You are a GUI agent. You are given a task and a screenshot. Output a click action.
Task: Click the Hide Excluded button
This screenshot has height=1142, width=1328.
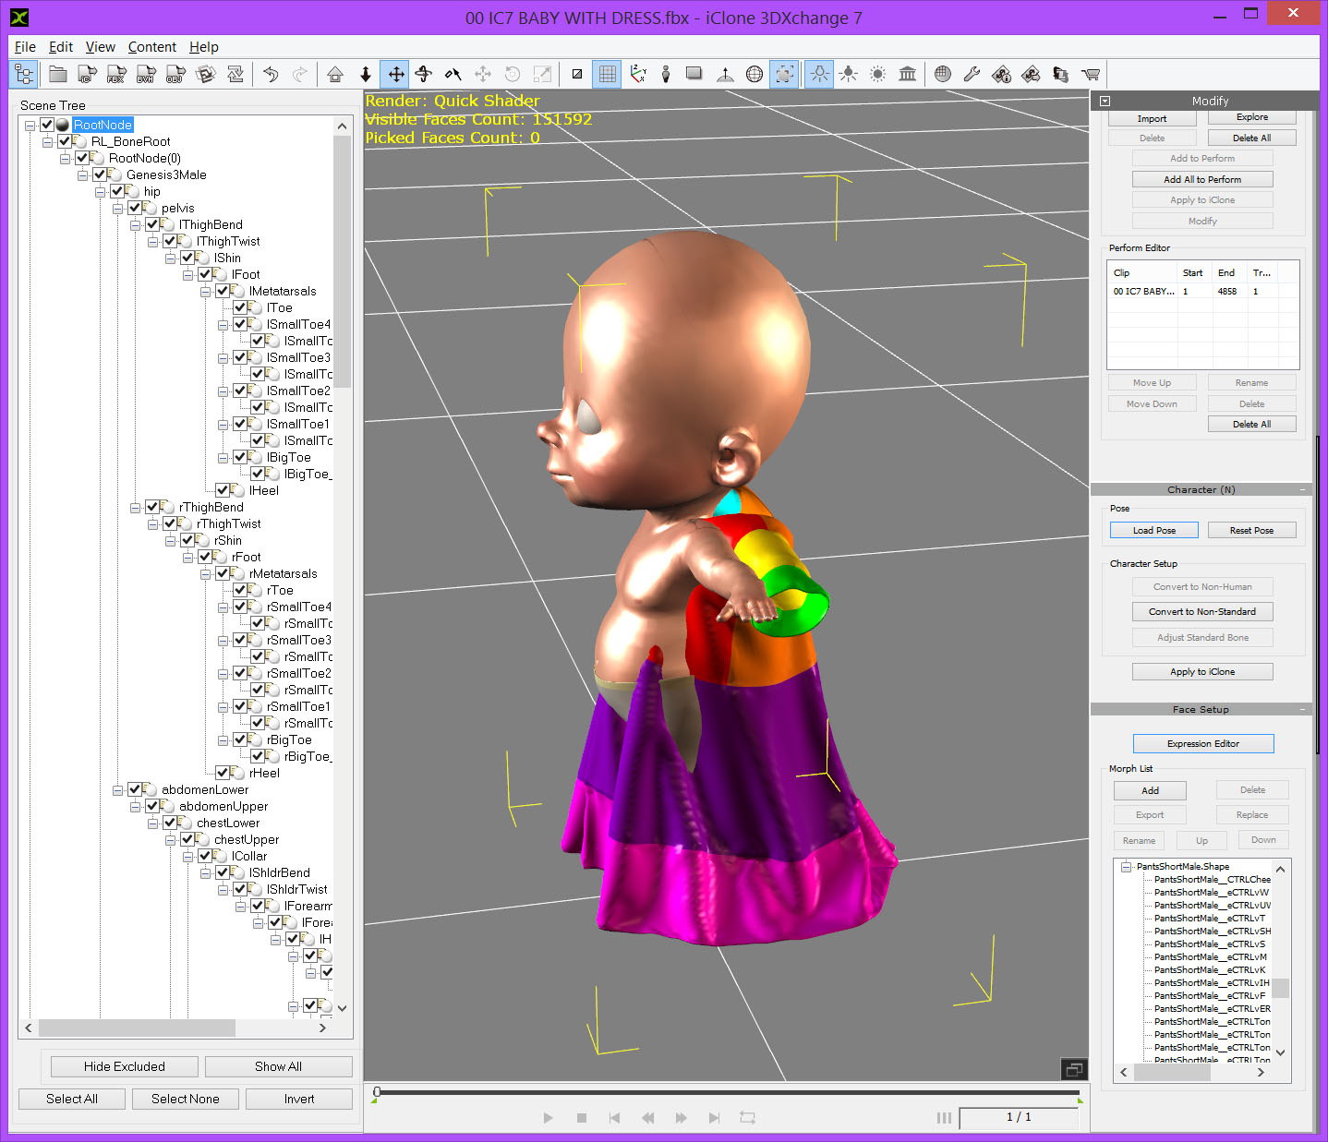pyautogui.click(x=125, y=1066)
